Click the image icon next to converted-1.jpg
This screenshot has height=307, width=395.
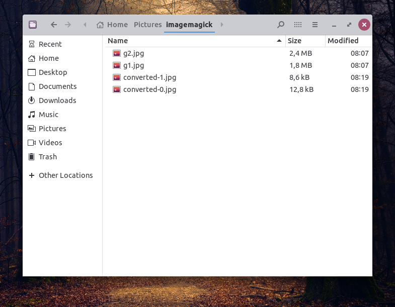(117, 77)
